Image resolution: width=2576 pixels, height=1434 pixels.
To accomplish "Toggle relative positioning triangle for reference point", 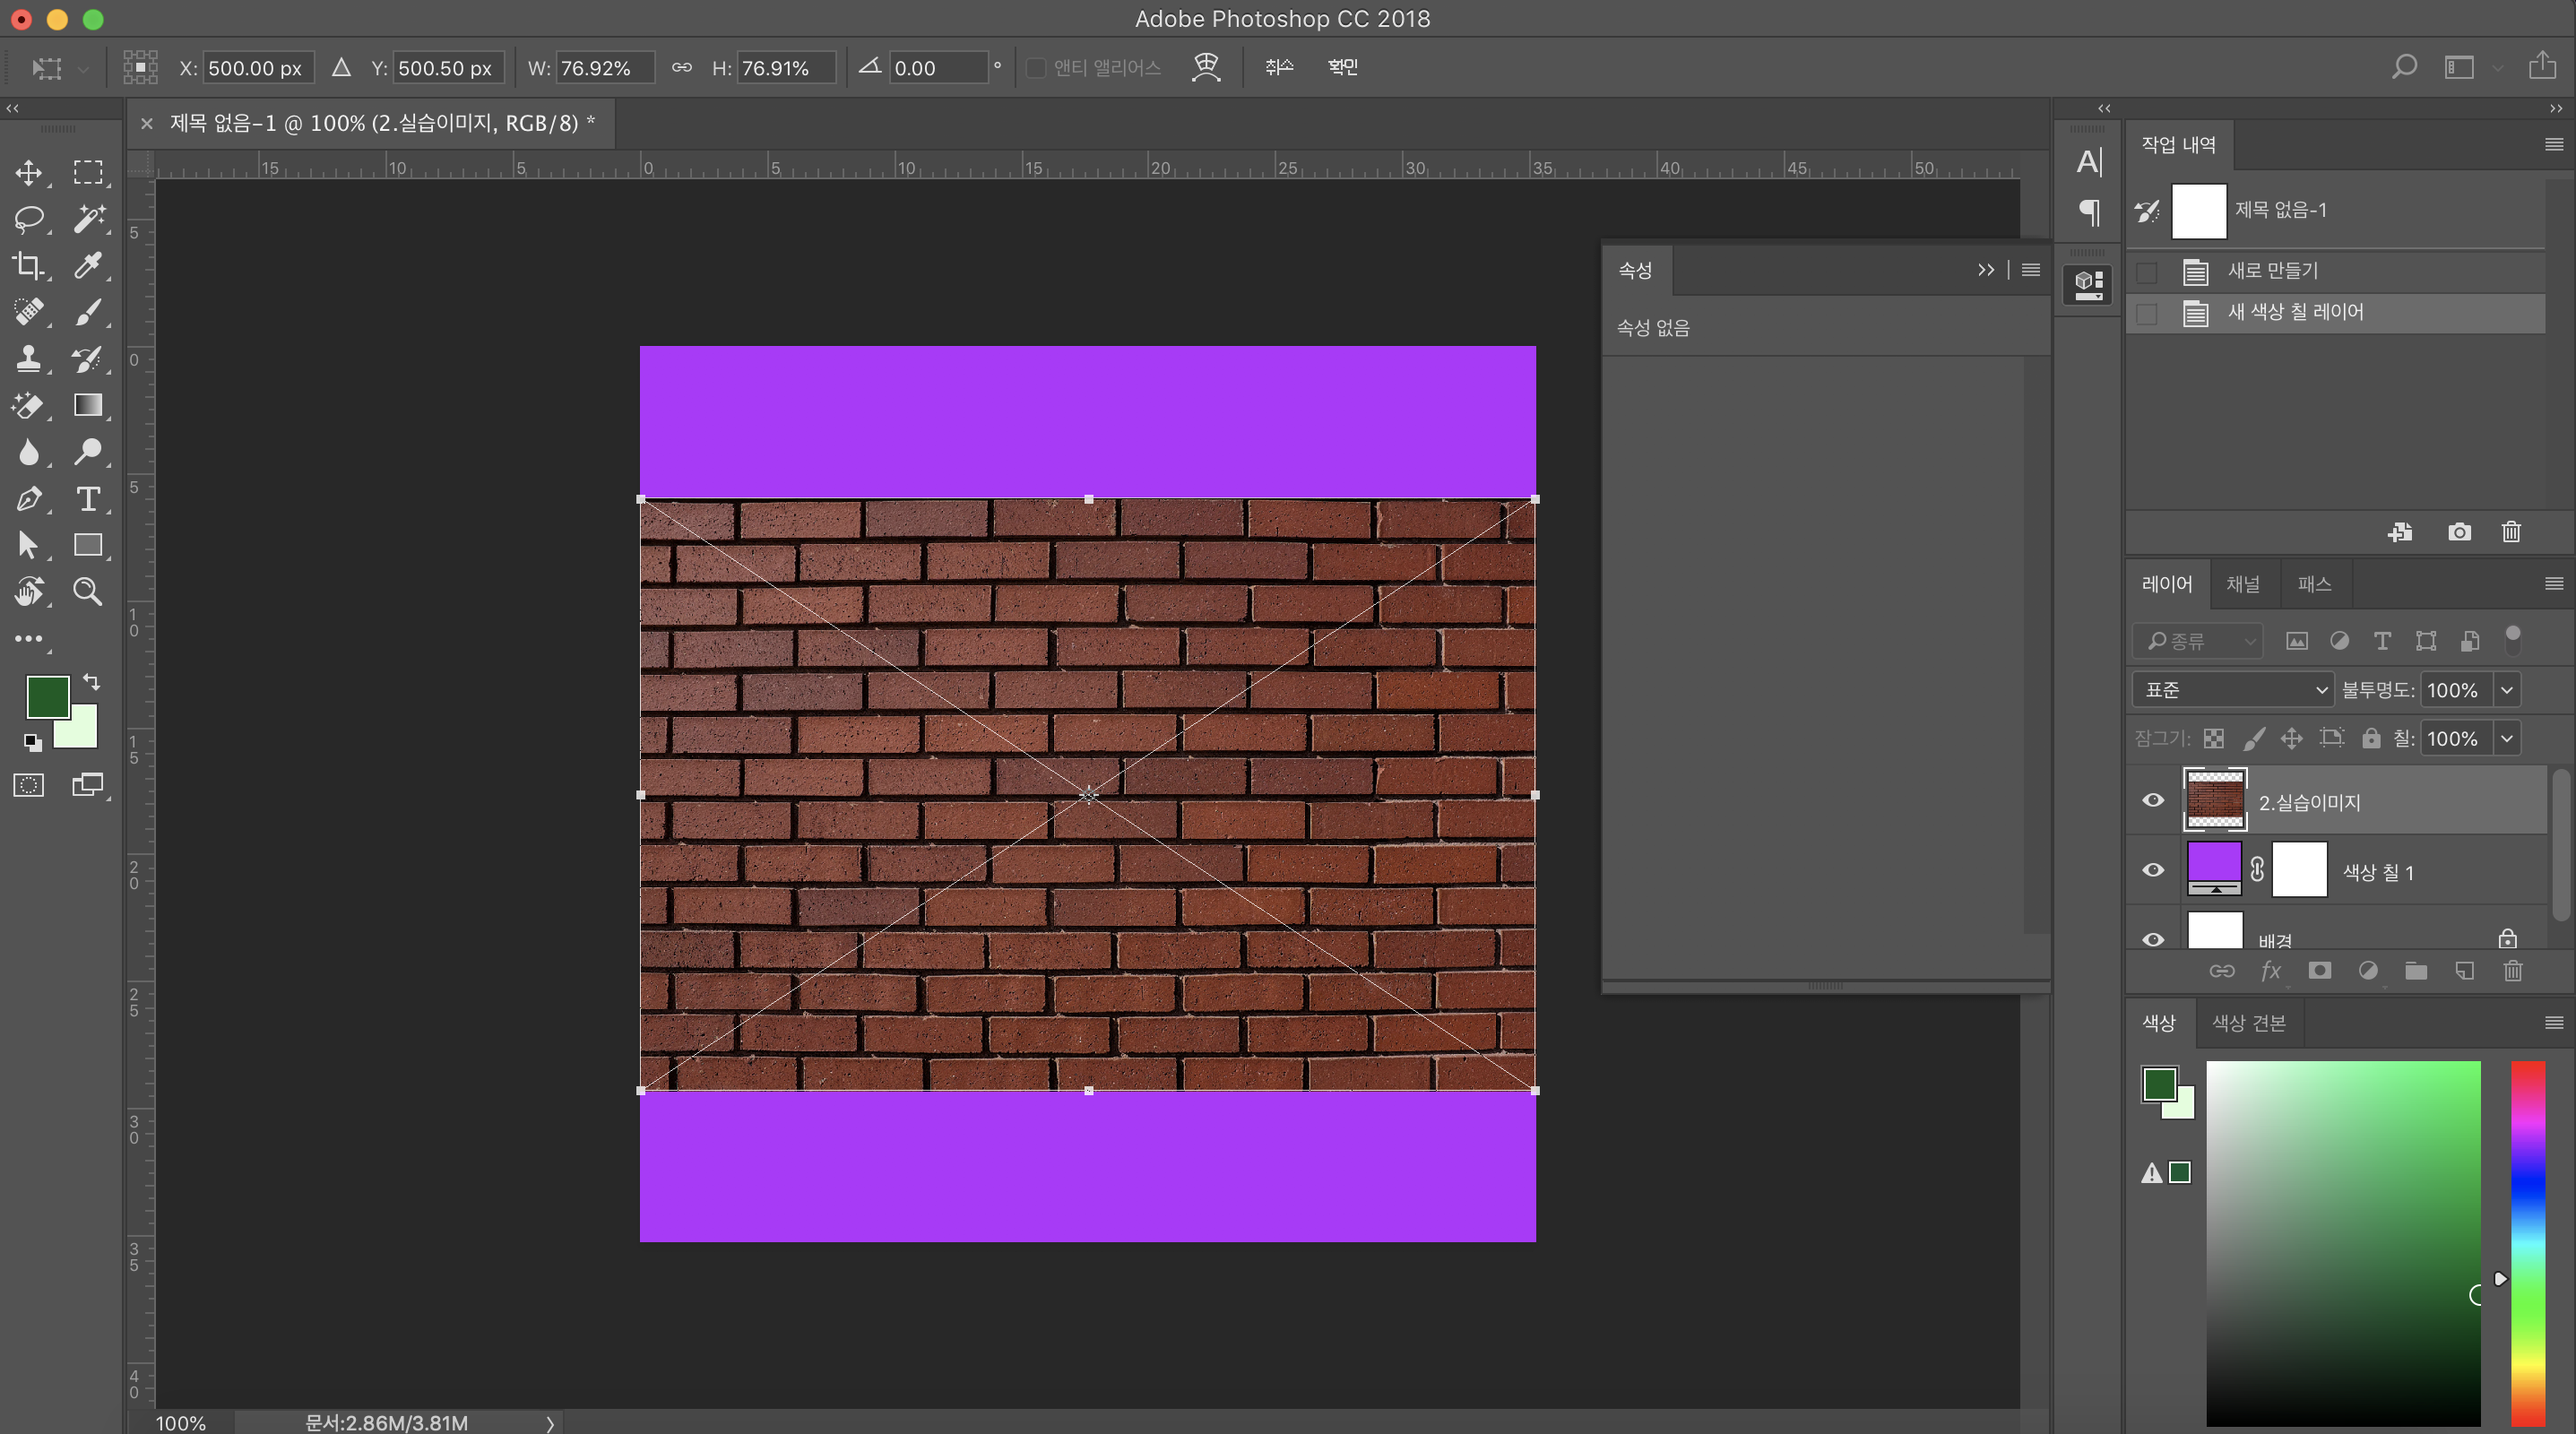I will [342, 67].
